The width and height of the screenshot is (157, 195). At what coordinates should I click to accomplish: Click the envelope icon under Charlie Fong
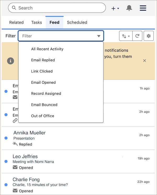(x=15, y=190)
